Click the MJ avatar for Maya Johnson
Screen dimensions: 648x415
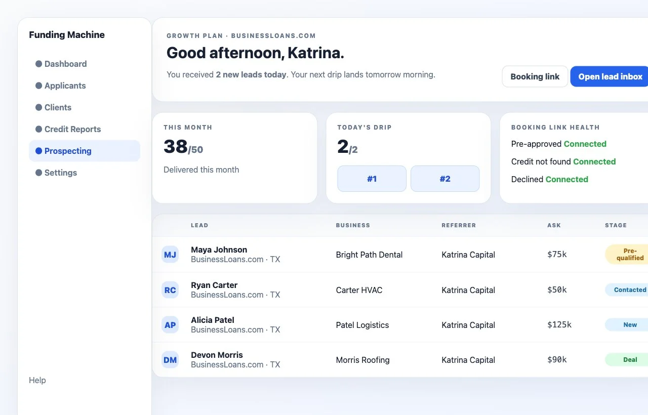[x=170, y=255]
